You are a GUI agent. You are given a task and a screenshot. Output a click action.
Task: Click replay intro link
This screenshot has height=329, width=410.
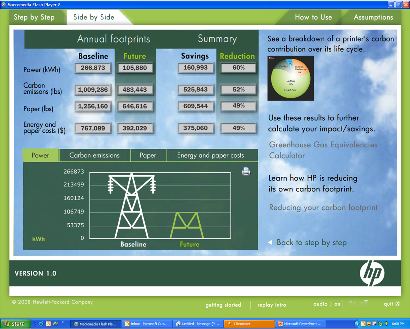tap(272, 305)
